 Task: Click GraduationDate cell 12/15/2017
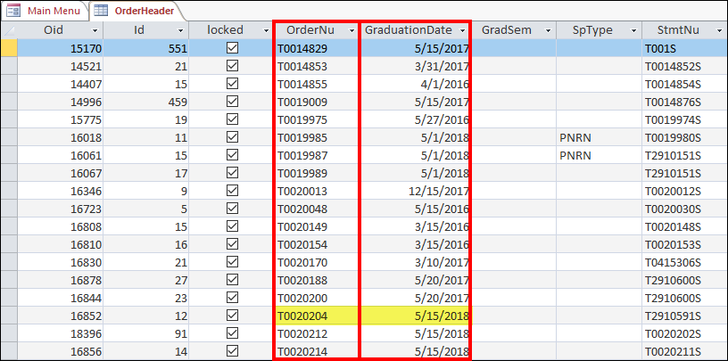click(x=416, y=191)
